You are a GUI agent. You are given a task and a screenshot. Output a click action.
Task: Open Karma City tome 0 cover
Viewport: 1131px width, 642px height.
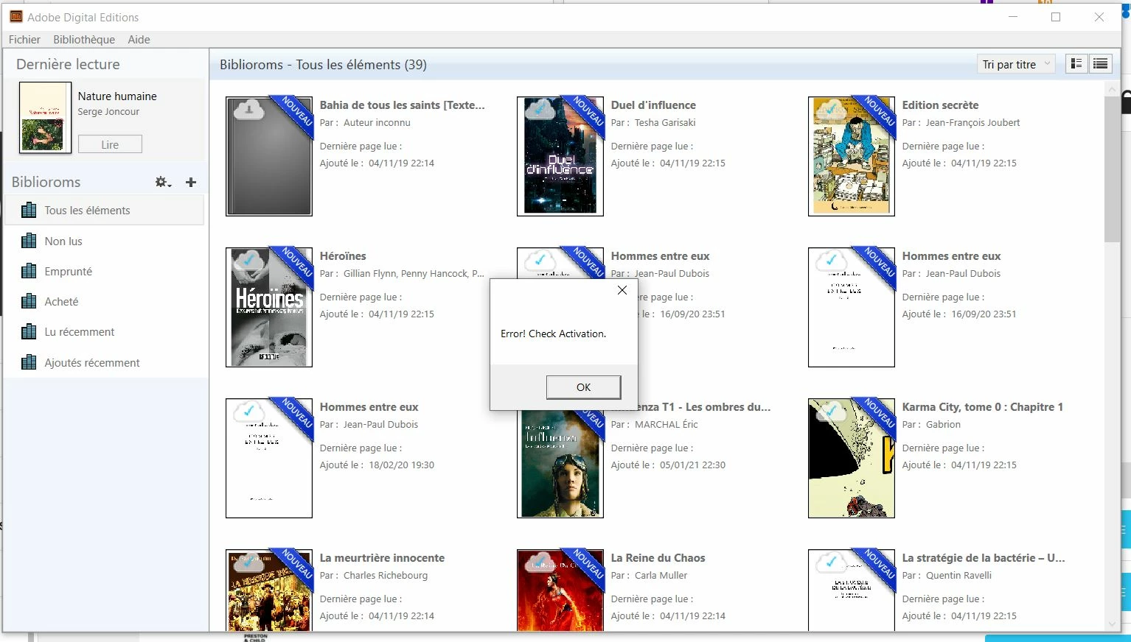point(852,458)
